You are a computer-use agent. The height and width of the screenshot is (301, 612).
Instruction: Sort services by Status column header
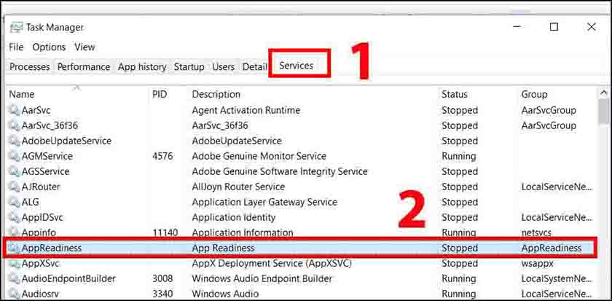[x=454, y=94]
